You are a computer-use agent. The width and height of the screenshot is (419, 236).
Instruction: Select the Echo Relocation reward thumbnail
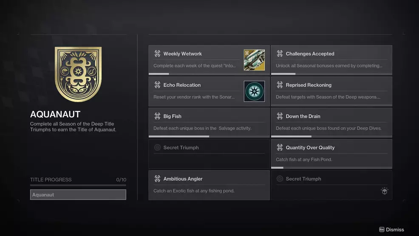point(254,91)
